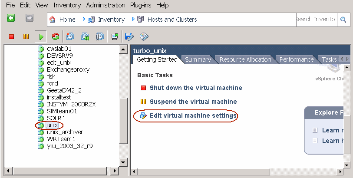Take a snapshot using the toolbar icon

click(70, 37)
